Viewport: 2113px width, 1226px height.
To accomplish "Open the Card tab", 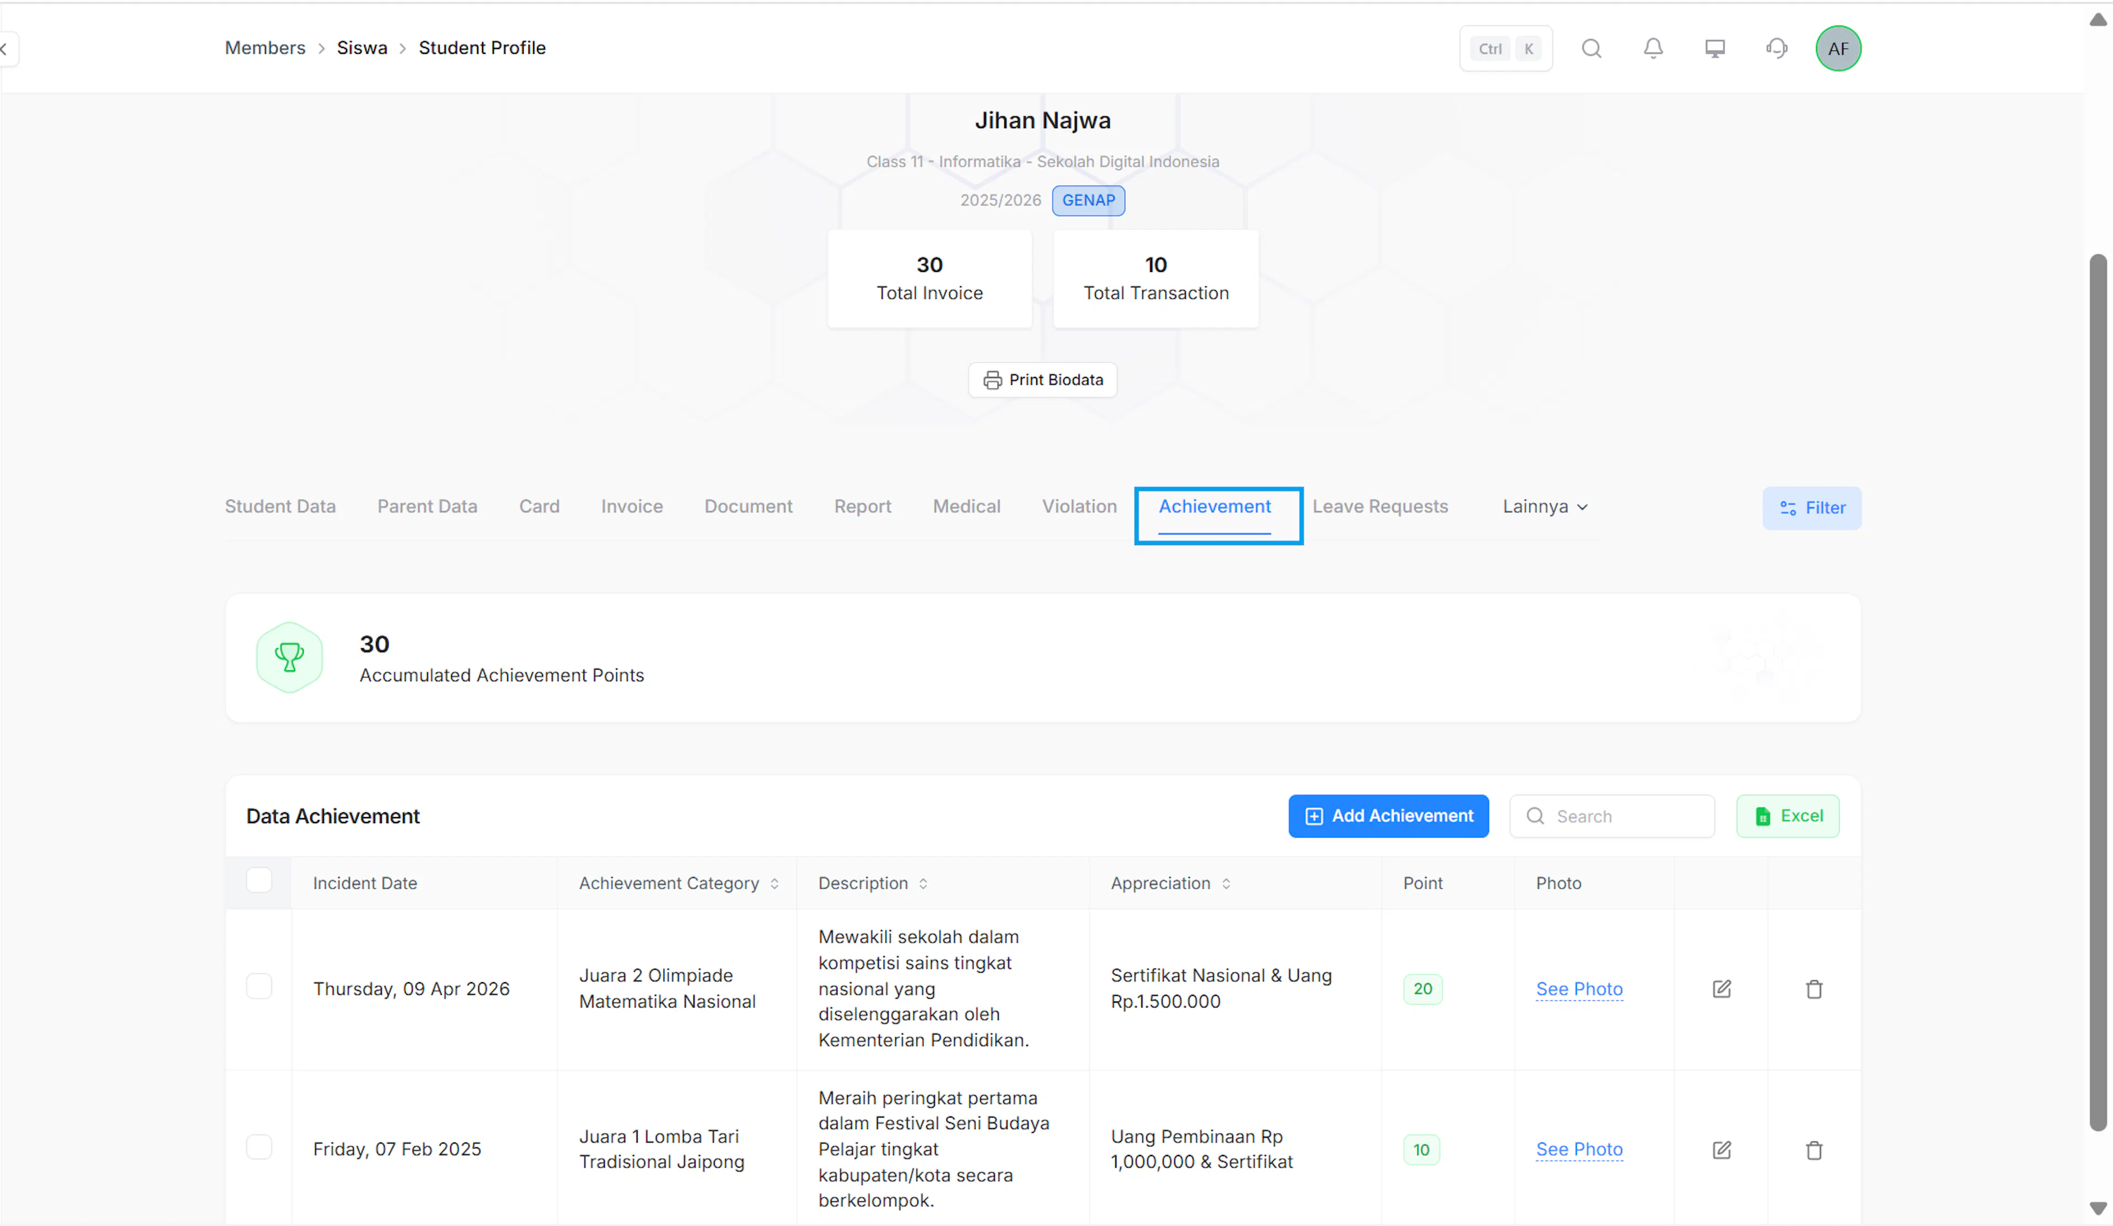I will (539, 506).
